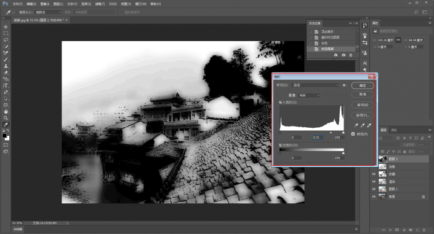Toggle the Preview checkbox in Levels dialog
Screen dimensions: 434x234
click(353, 134)
